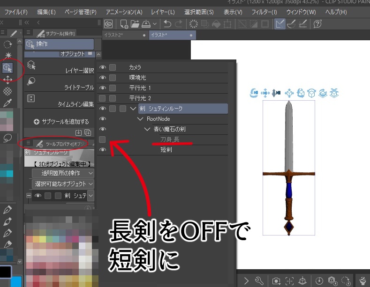The image size is (370, 287).
Task: Show the 刀身_長 part via empty box
Action: tap(102, 139)
